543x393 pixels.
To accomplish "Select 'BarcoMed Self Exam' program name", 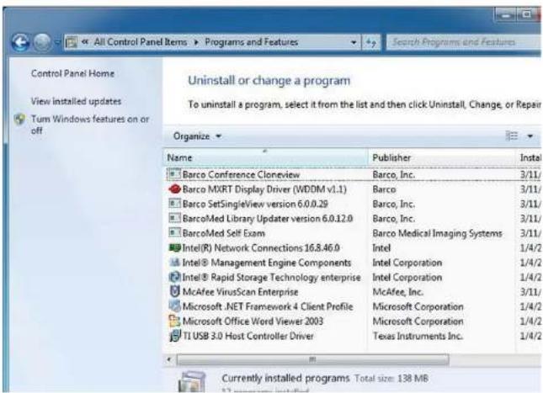I will pyautogui.click(x=224, y=233).
